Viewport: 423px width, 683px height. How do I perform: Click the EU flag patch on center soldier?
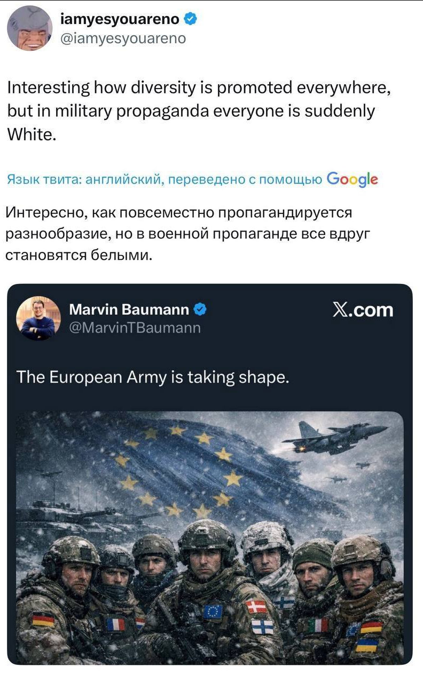[x=213, y=611]
